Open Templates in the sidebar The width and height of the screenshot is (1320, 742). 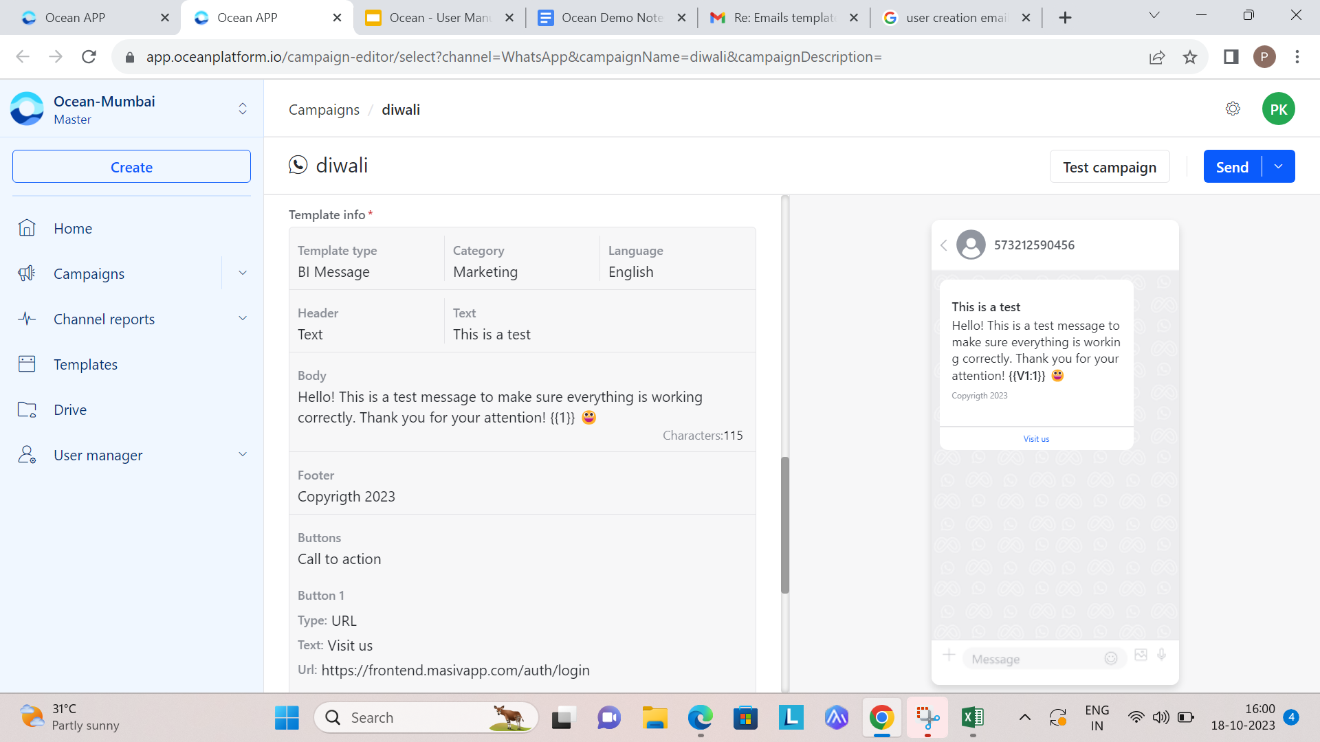coord(85,364)
